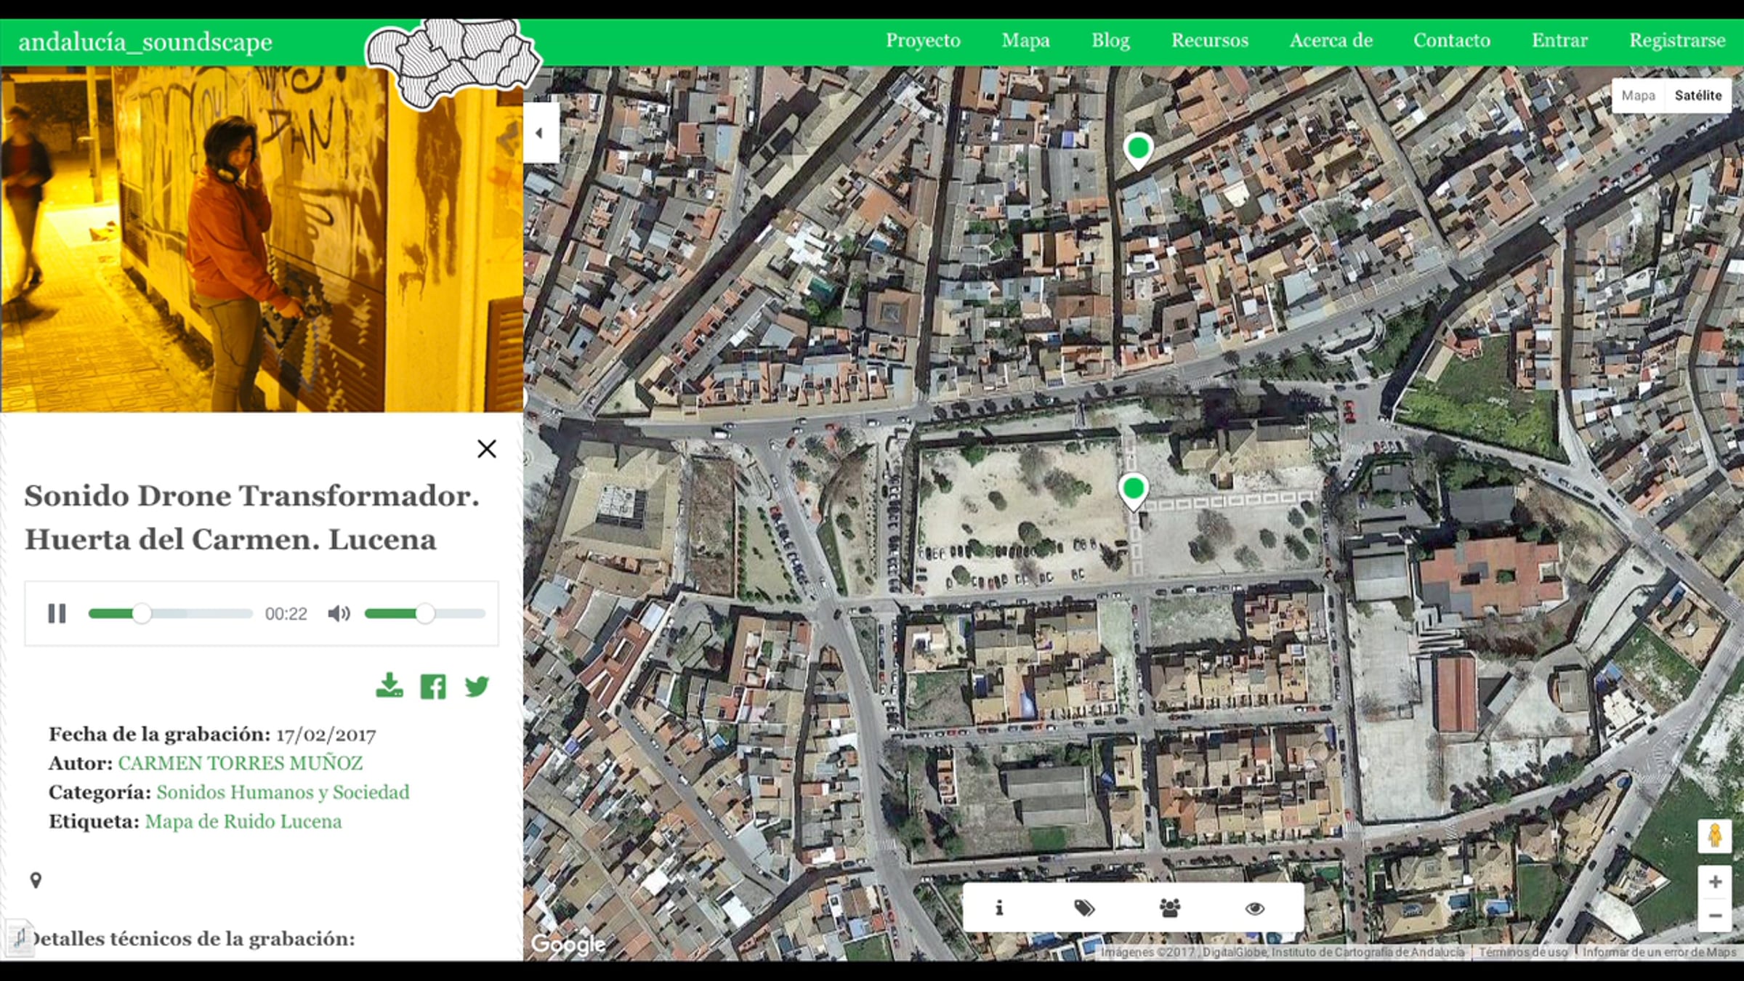This screenshot has height=981, width=1744.
Task: Click the audio progress slider
Action: tap(171, 614)
